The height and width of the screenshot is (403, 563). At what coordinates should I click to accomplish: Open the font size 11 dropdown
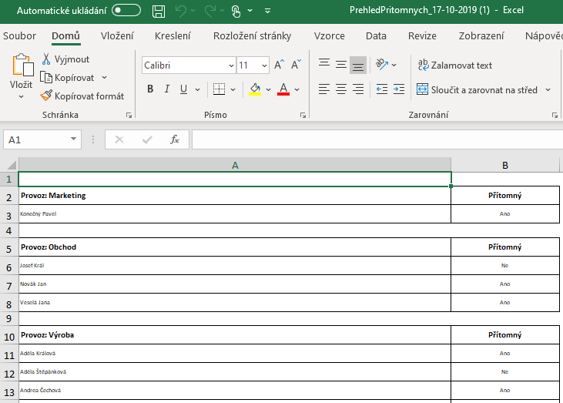[264, 65]
